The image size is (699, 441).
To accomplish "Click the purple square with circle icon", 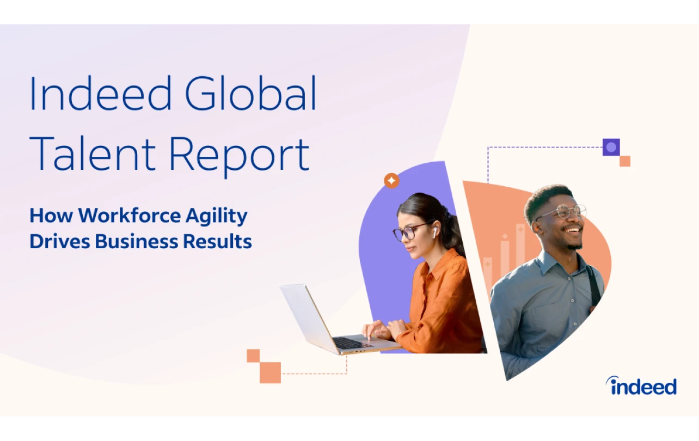I will coord(611,147).
